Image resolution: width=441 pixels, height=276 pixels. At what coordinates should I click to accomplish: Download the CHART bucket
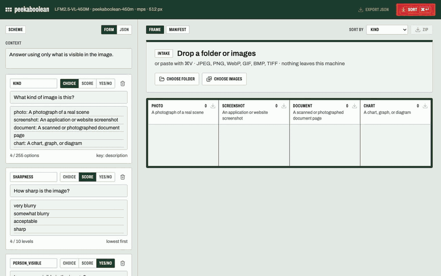[x=425, y=106]
